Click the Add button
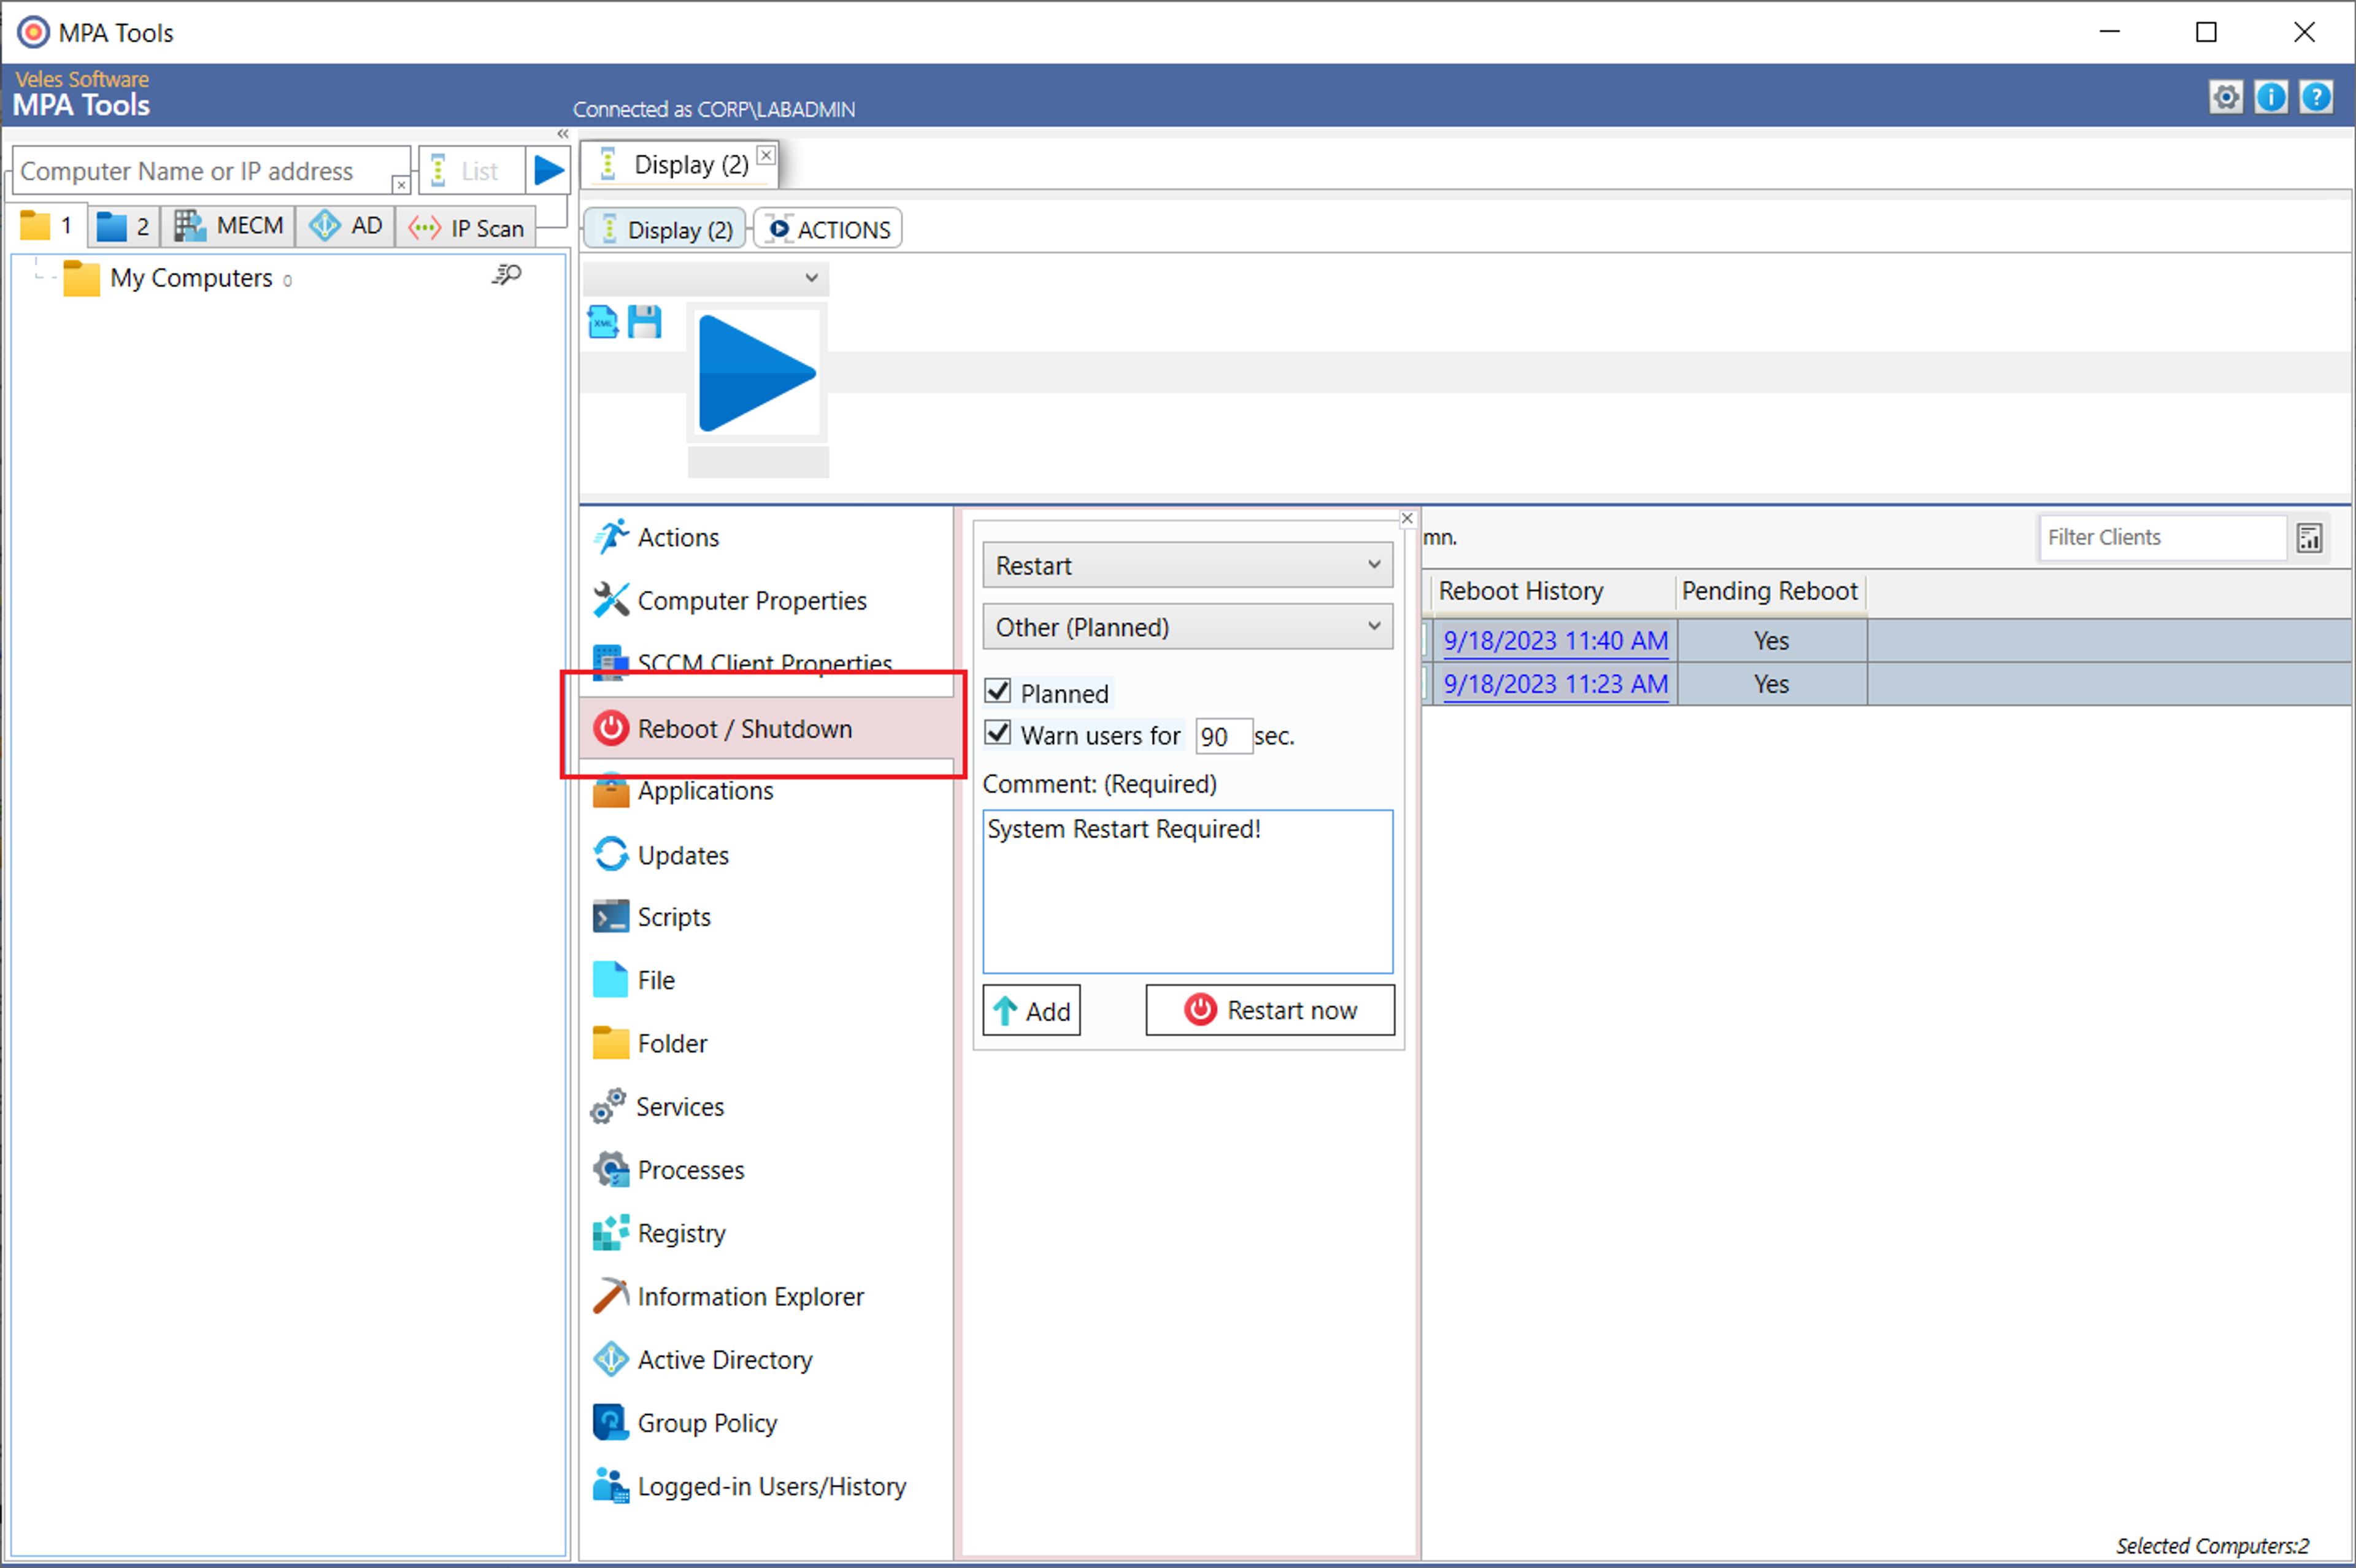This screenshot has height=1568, width=2356. coord(1032,1011)
